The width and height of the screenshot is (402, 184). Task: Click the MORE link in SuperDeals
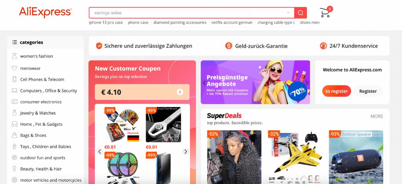click(376, 116)
